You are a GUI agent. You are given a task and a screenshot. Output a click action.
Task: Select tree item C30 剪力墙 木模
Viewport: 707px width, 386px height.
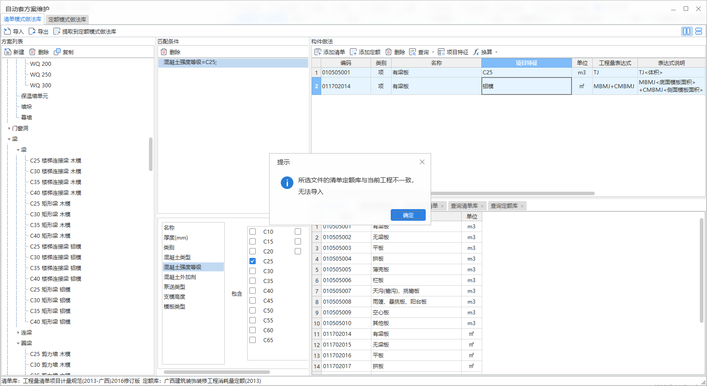(x=50, y=365)
